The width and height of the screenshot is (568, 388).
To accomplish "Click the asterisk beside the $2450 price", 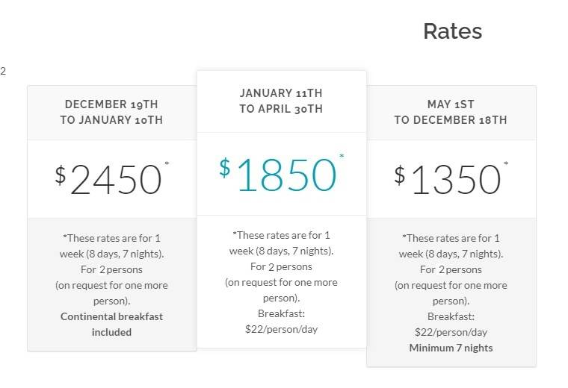I will click(167, 163).
